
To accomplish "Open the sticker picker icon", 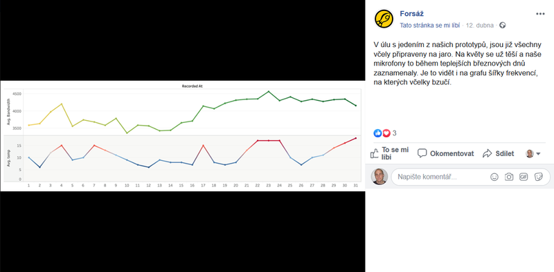I will click(539, 177).
